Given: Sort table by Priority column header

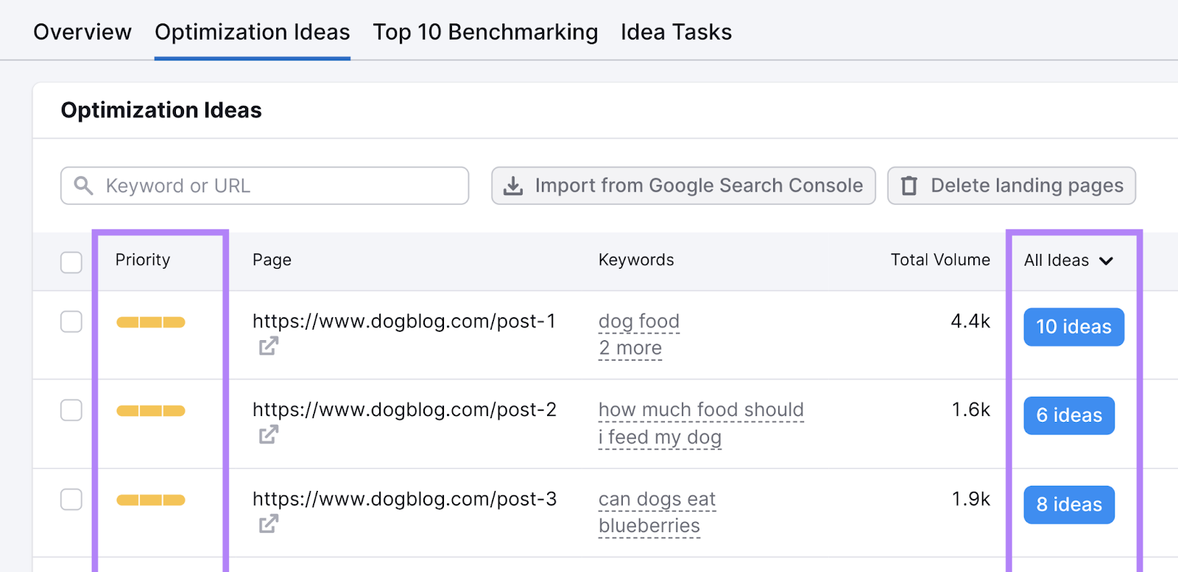Looking at the screenshot, I should 143,260.
